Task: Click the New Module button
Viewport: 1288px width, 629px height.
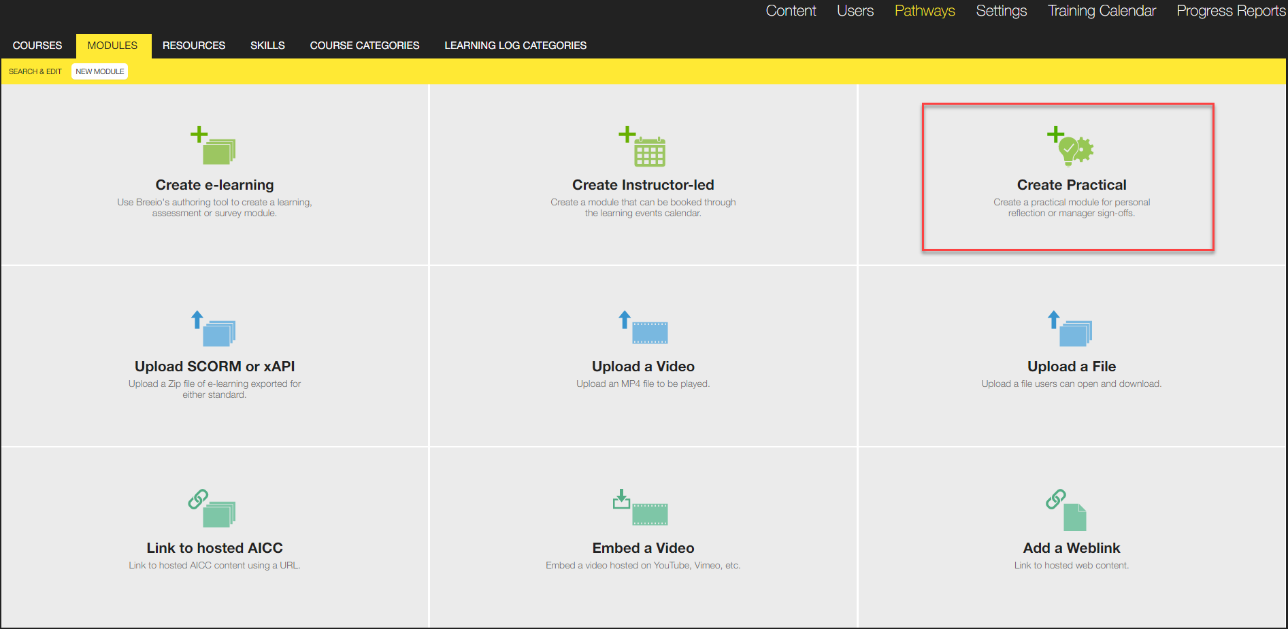Action: [100, 71]
